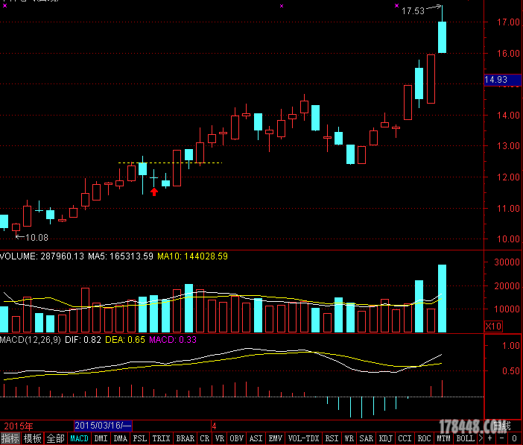Screen dimensions: 523x445
Task: Switch to the WR indicator tab
Action: (x=349, y=438)
